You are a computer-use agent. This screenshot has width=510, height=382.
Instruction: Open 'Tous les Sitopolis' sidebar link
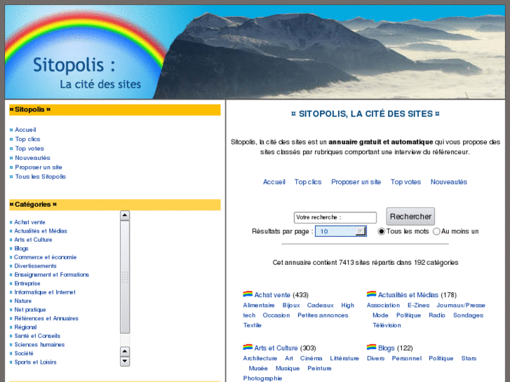click(40, 177)
